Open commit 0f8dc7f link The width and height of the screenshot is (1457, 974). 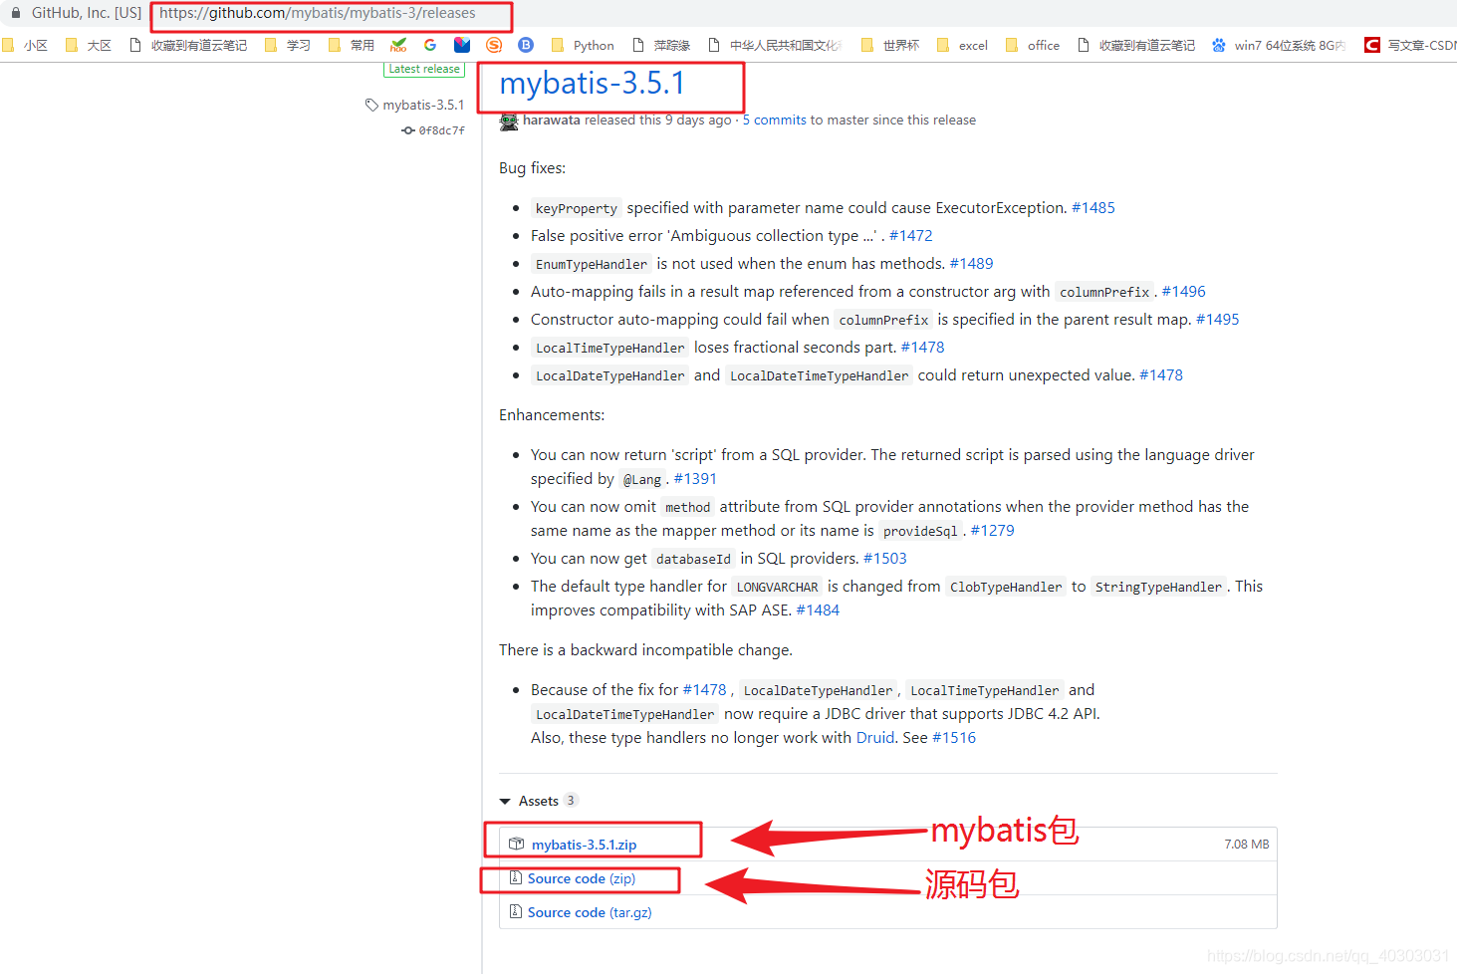pos(441,130)
